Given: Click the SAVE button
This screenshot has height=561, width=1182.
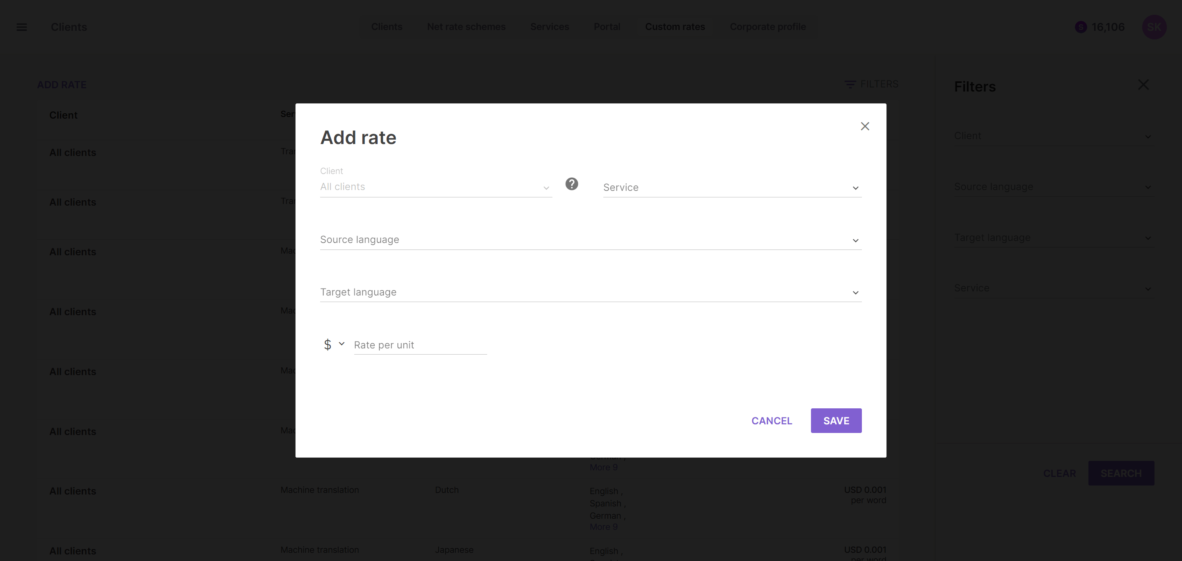Looking at the screenshot, I should (836, 421).
